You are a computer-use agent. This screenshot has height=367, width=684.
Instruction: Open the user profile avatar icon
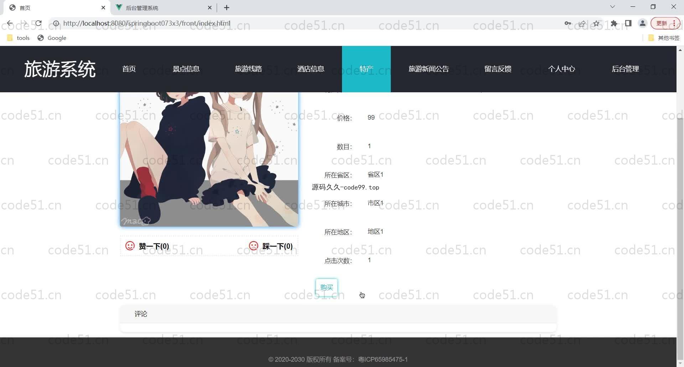click(642, 24)
